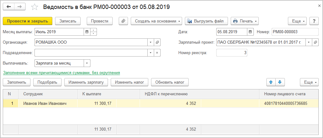This screenshot has width=323, height=138.
Task: Expand the Выплачивать dropdown
Action: 87,63
